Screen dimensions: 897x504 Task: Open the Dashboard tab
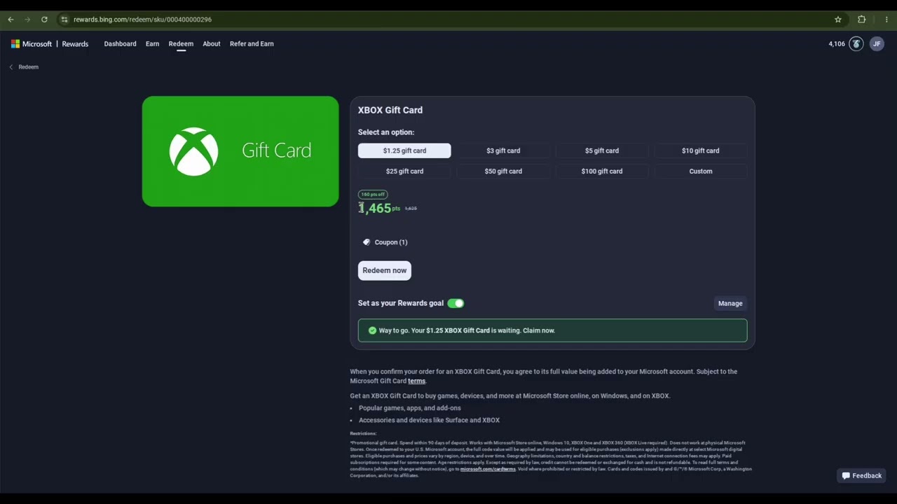click(120, 44)
